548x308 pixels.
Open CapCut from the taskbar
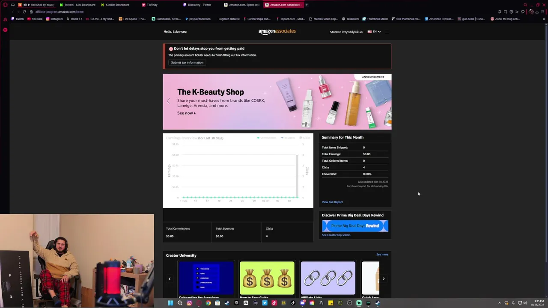pyautogui.click(x=246, y=303)
